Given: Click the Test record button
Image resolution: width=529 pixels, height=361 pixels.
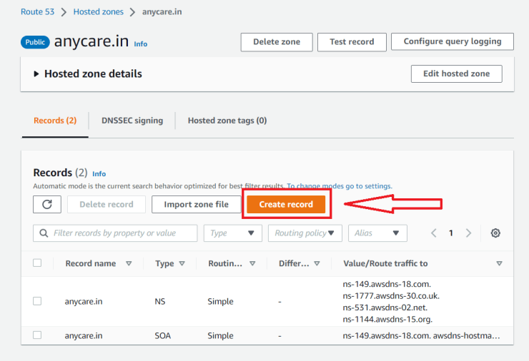Looking at the screenshot, I should [352, 42].
